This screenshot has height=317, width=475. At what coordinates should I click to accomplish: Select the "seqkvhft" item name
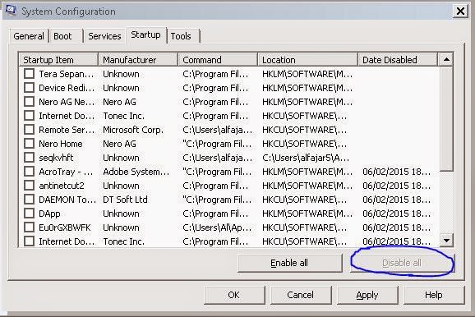(56, 158)
